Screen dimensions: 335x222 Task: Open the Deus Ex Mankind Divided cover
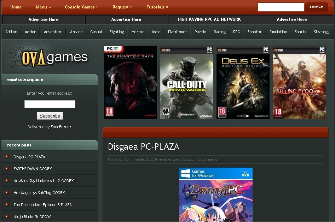coord(243,82)
